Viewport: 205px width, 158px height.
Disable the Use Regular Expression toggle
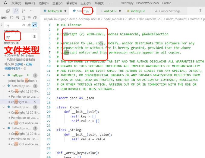coord(34,25)
